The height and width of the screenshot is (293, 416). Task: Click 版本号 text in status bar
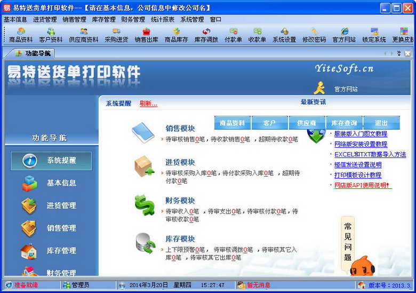(390, 286)
